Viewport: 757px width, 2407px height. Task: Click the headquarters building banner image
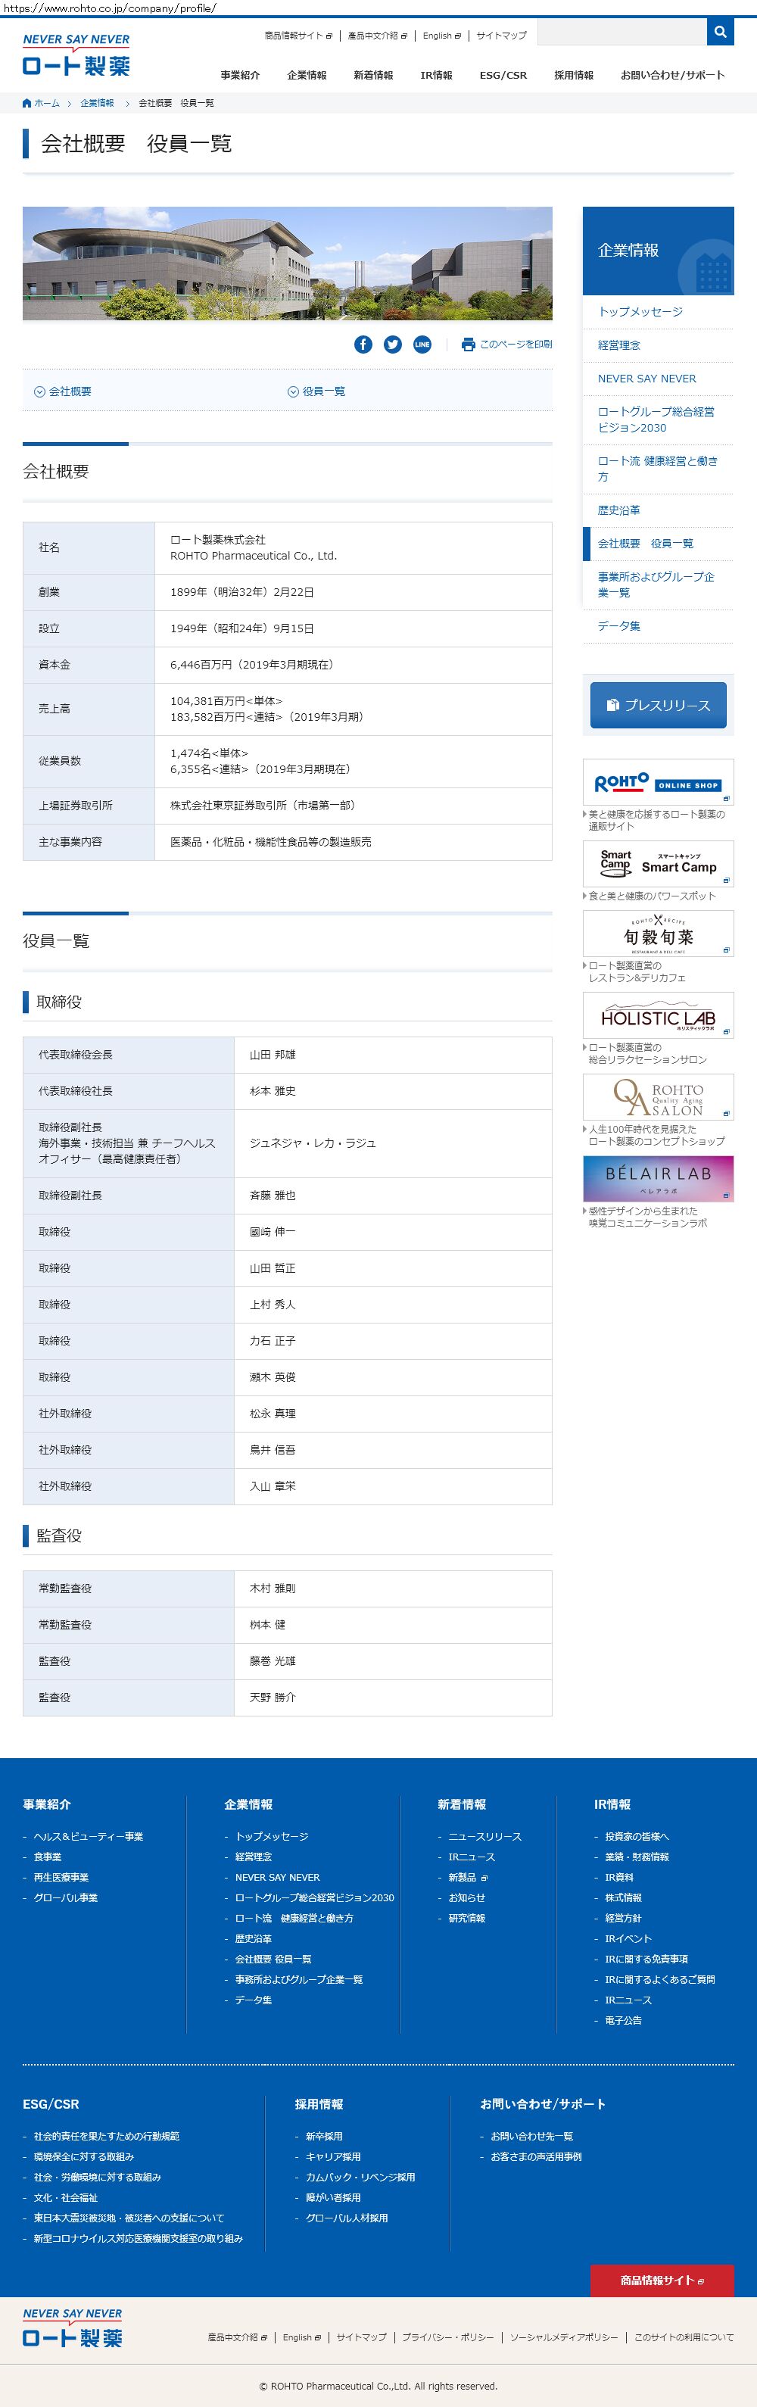[287, 263]
